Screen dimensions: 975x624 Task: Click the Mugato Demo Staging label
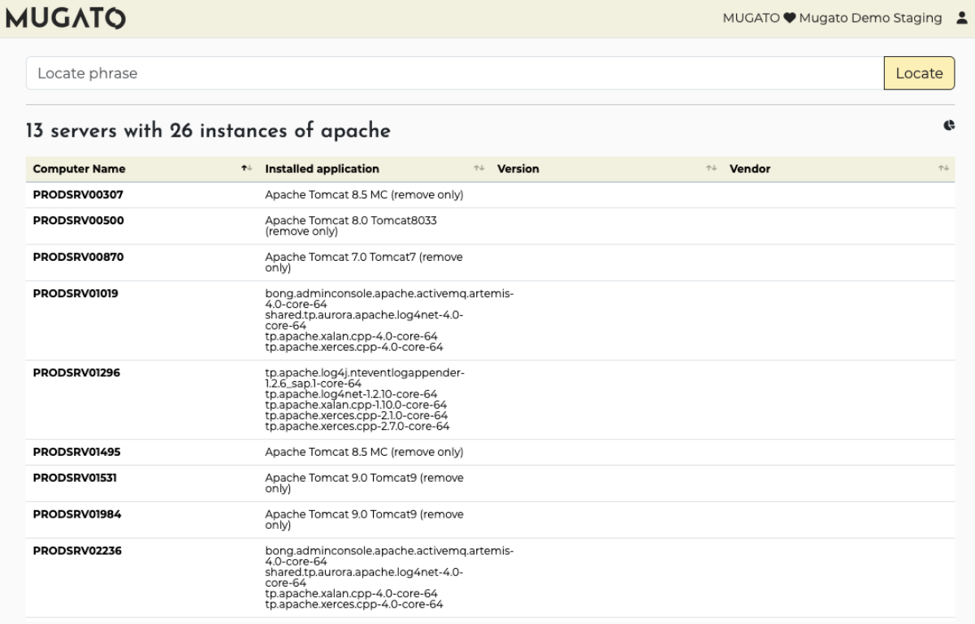[x=870, y=19]
